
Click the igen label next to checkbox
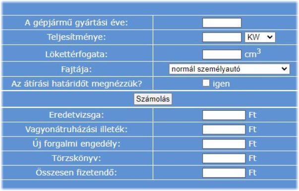(x=221, y=84)
